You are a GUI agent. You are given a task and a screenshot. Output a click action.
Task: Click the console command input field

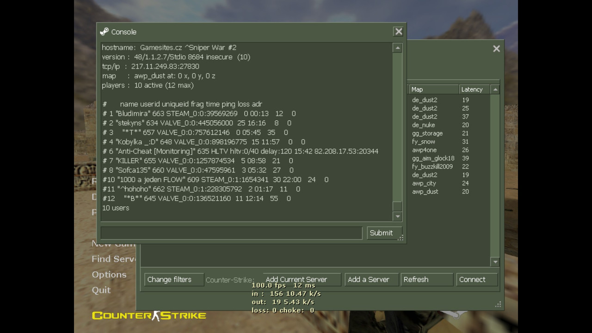coord(231,233)
